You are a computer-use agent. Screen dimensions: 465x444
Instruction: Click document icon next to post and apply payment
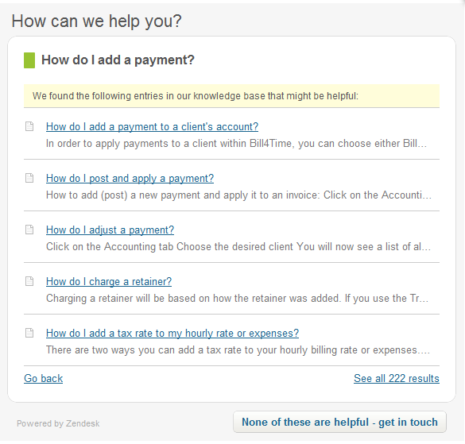pyautogui.click(x=29, y=178)
